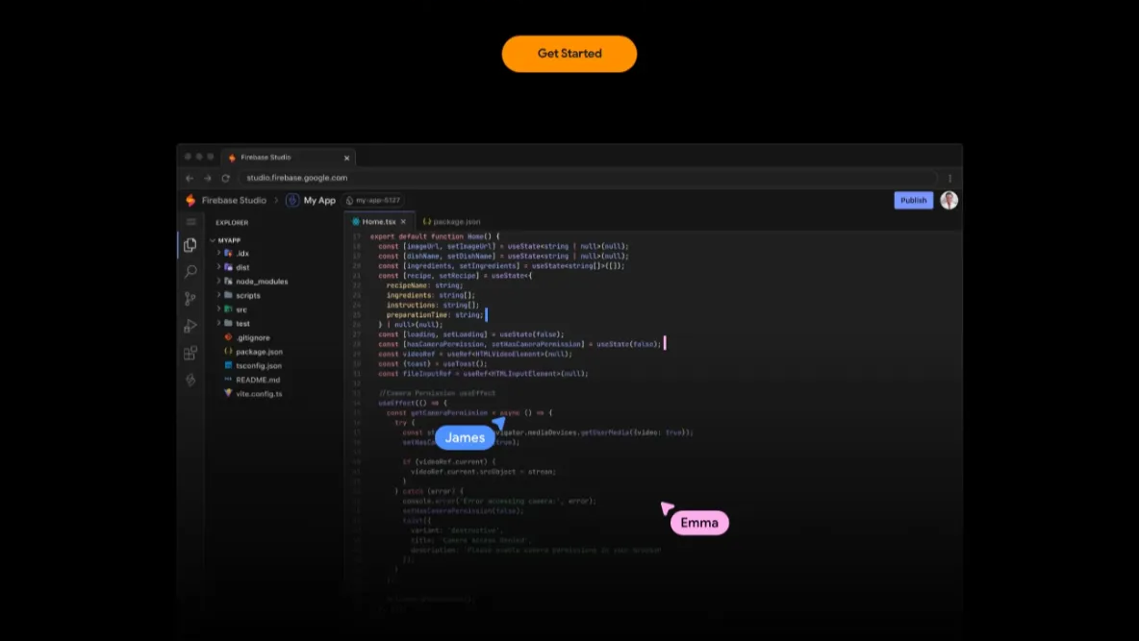Viewport: 1139px width, 641px height.
Task: Click the orange Get Started button
Action: (569, 54)
